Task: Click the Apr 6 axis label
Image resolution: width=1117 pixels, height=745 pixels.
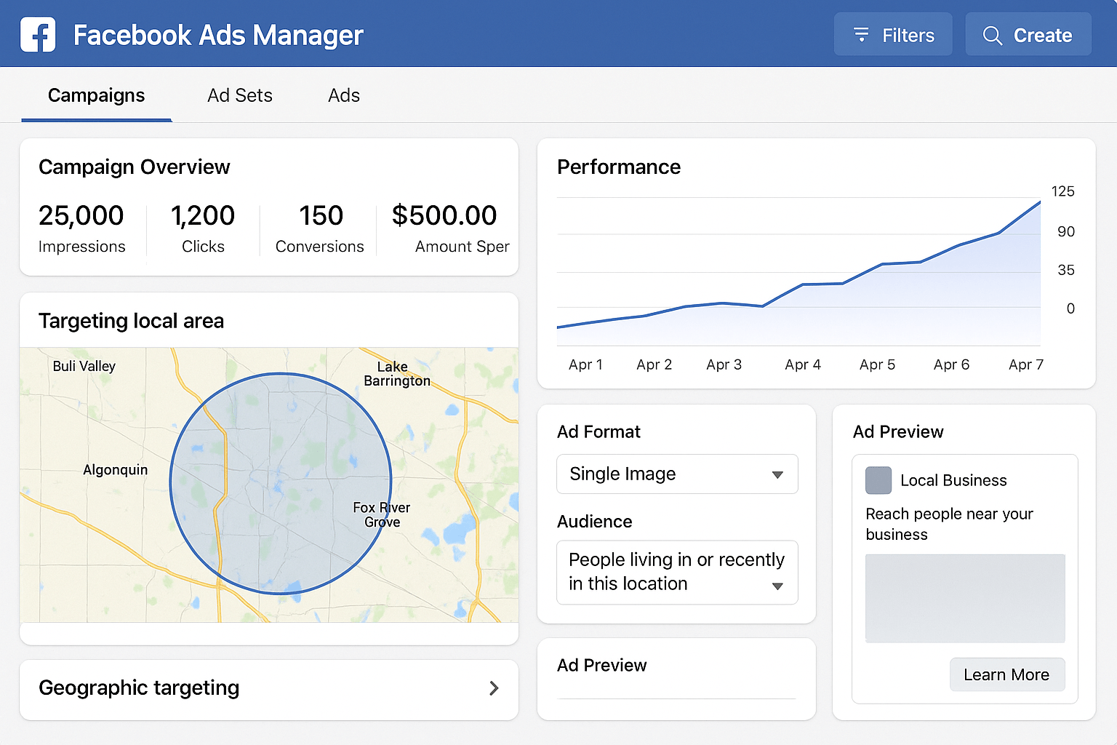Action: pyautogui.click(x=951, y=364)
